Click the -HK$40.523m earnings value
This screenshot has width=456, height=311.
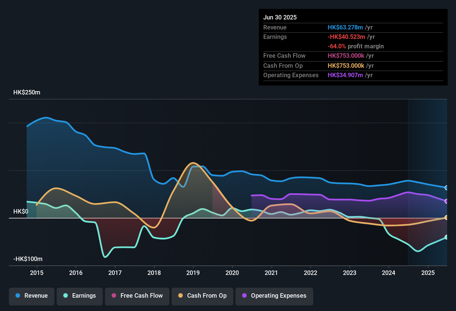pyautogui.click(x=347, y=37)
